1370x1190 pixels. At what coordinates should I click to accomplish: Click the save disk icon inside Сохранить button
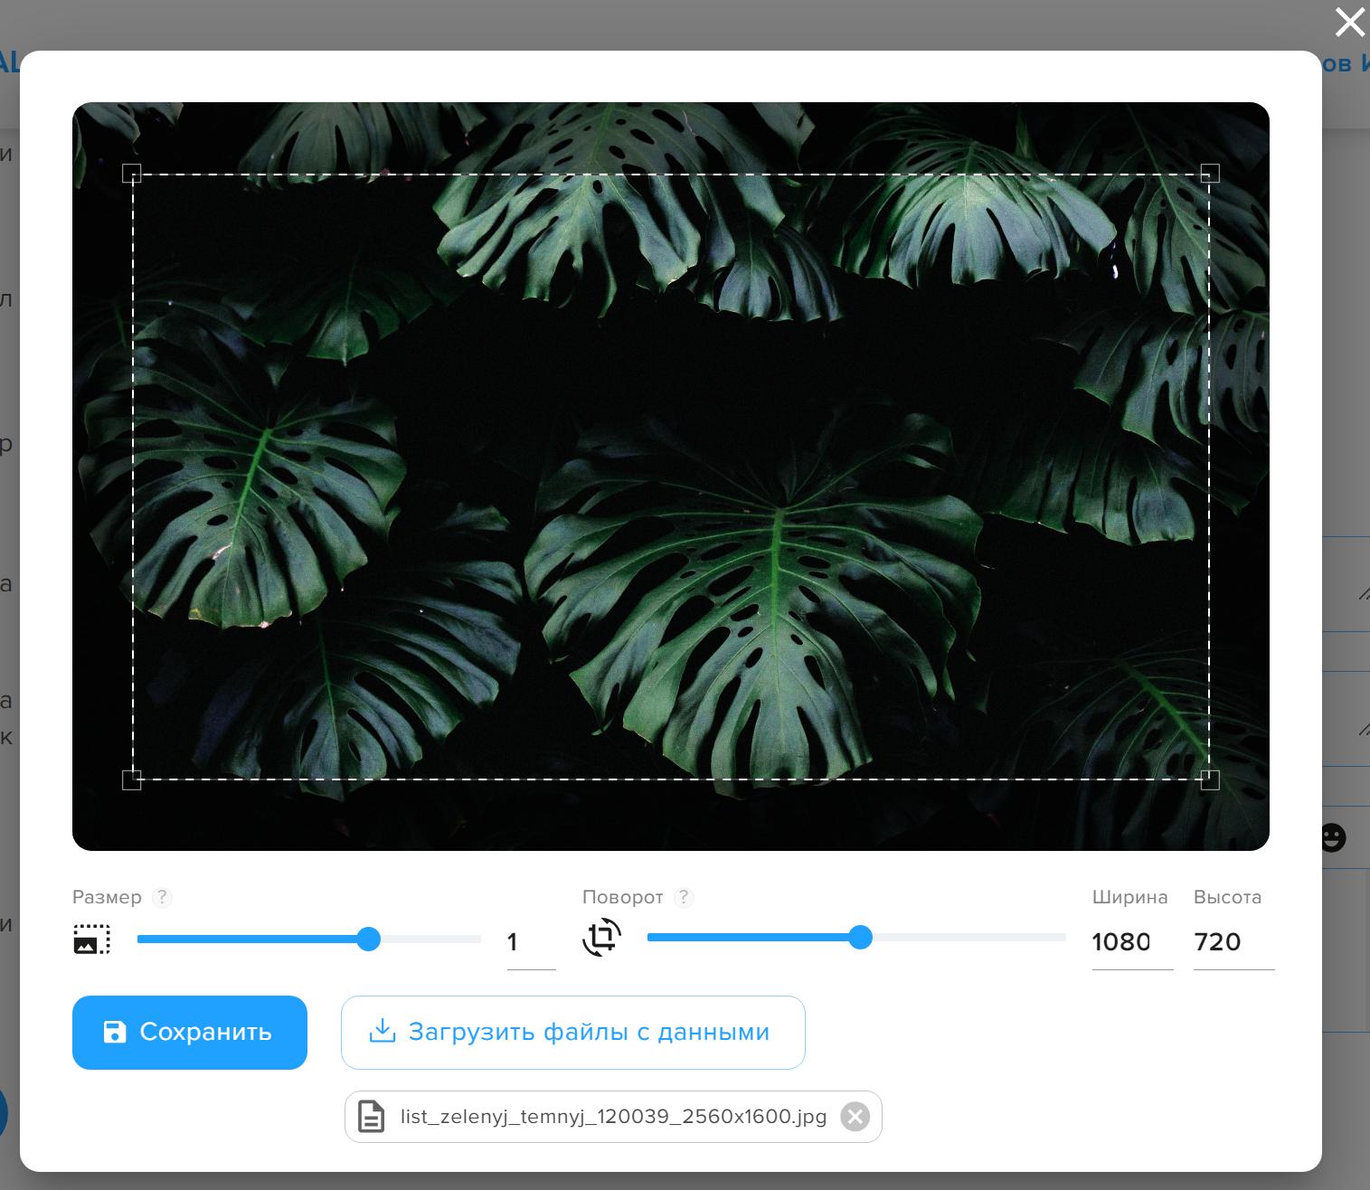(114, 1032)
